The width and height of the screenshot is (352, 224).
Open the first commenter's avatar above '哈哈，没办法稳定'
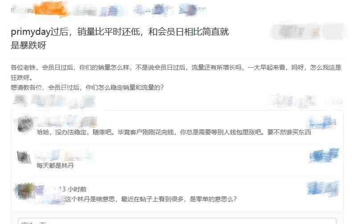click(25, 124)
